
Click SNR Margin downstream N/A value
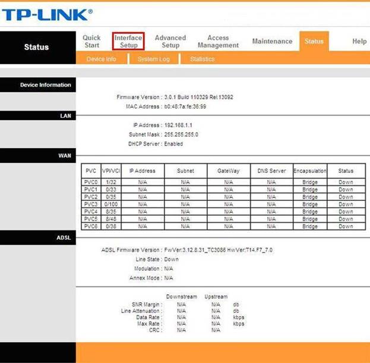tap(181, 304)
